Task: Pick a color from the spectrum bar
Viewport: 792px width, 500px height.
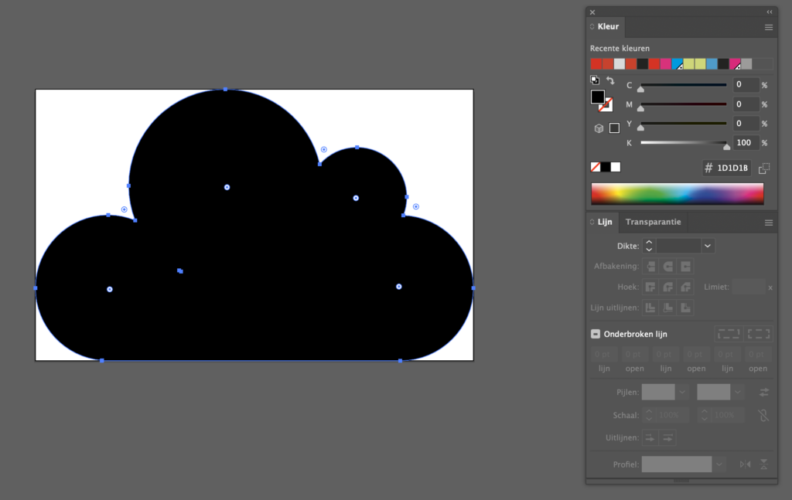Action: click(678, 194)
